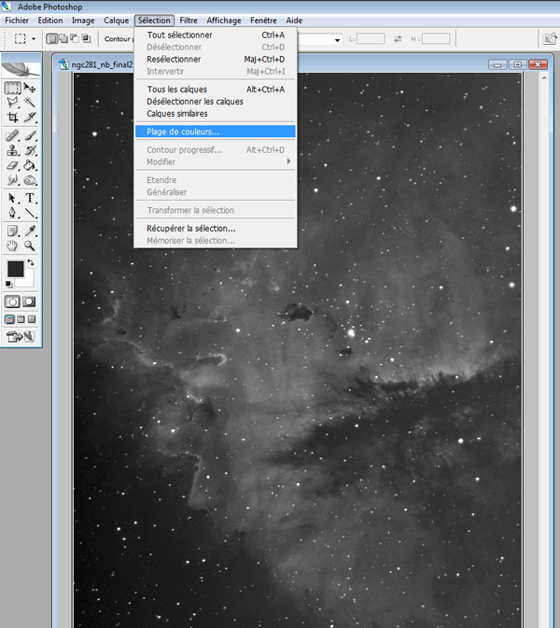Select the Crop tool
The width and height of the screenshot is (560, 628).
tap(12, 117)
